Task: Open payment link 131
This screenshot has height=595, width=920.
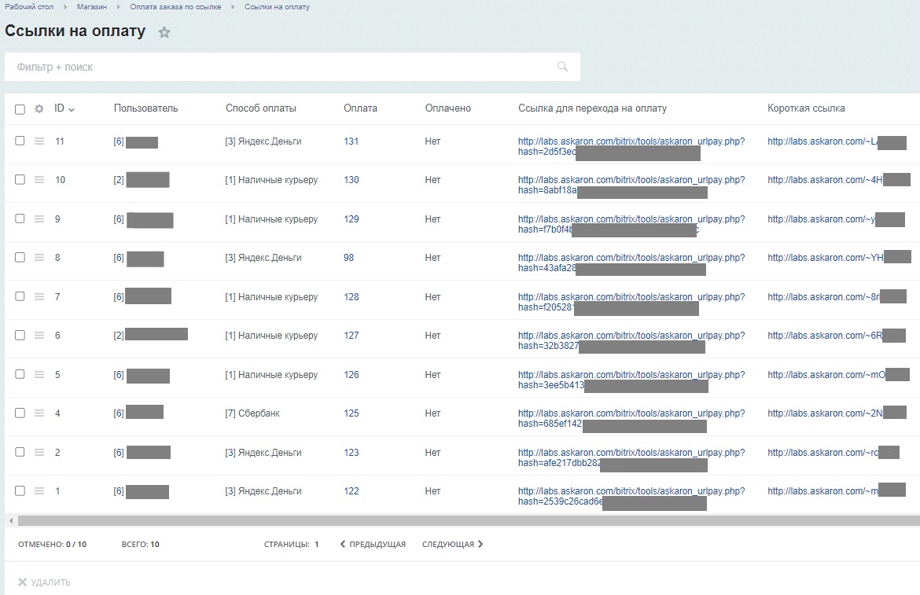Action: pos(351,141)
